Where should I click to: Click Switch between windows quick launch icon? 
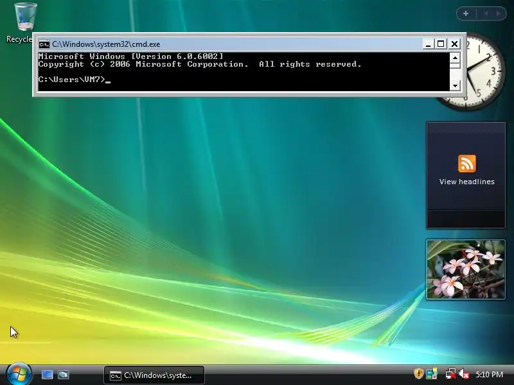pos(63,375)
